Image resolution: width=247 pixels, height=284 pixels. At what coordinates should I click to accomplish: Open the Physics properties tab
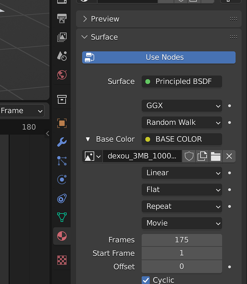tap(62, 180)
